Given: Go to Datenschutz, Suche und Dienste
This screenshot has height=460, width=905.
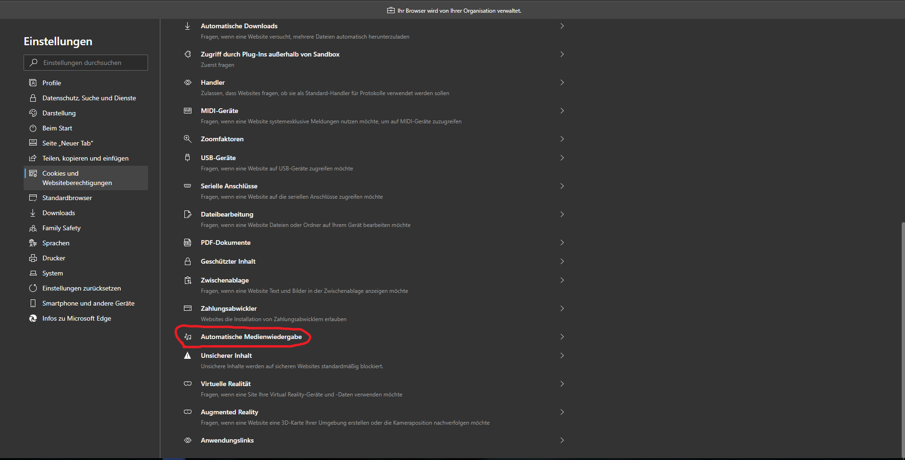Looking at the screenshot, I should pyautogui.click(x=89, y=98).
